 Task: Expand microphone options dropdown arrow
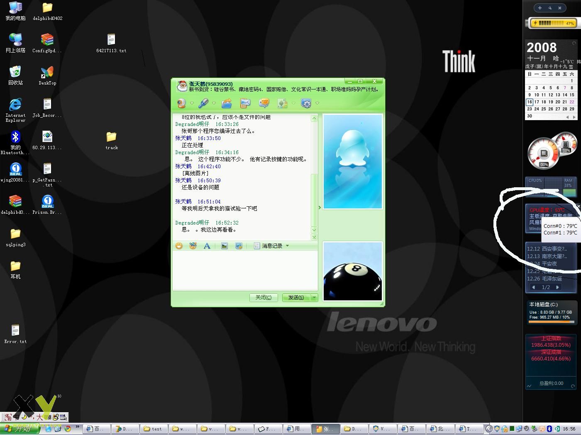click(x=214, y=103)
